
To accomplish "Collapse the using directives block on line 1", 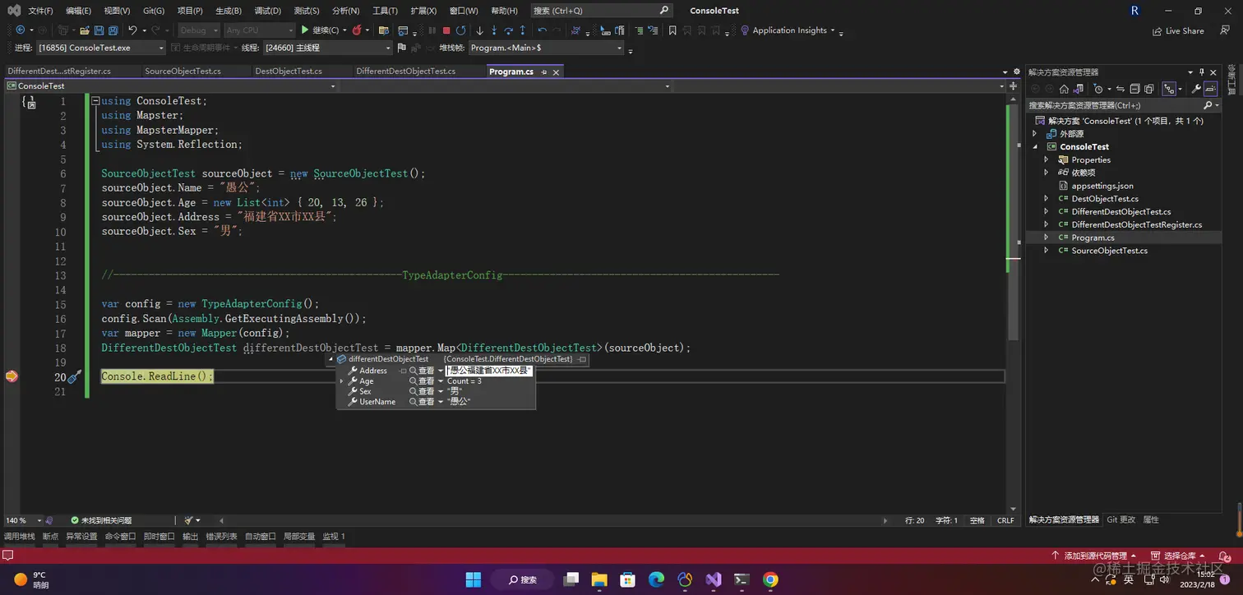I will [95, 101].
